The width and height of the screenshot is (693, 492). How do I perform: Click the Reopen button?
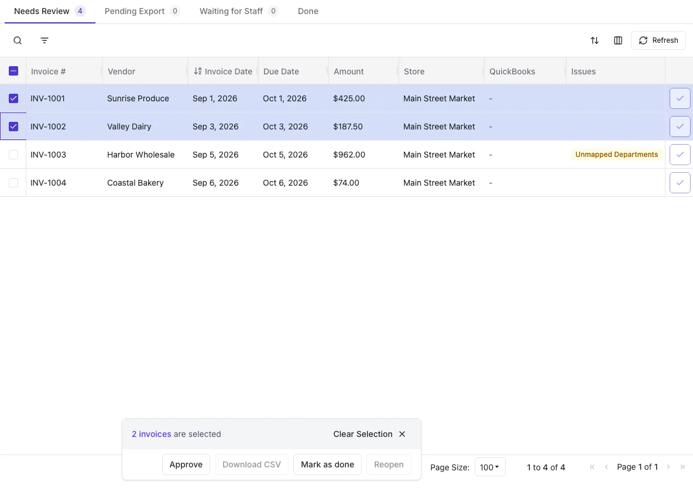point(389,464)
